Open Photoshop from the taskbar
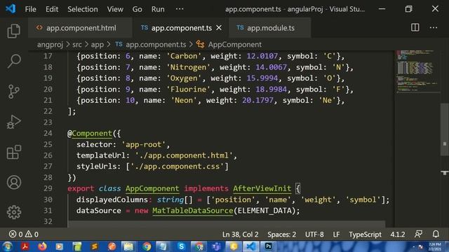Viewport: 449px width, 252px height. (x=268, y=246)
